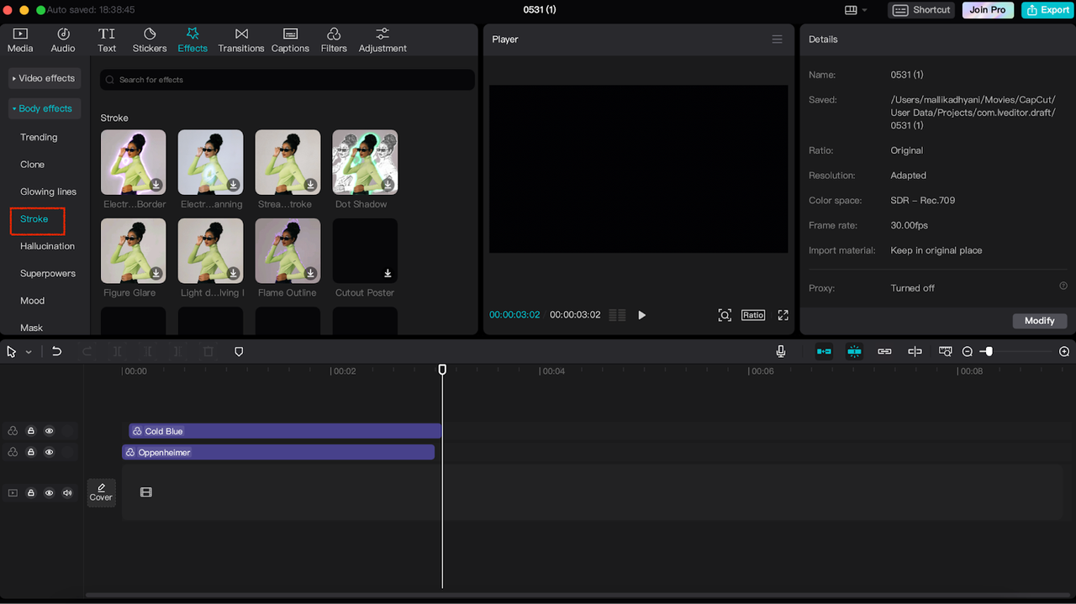Viewport: 1076px width, 604px height.
Task: Click the Player panel hamburger menu icon
Action: pyautogui.click(x=777, y=39)
